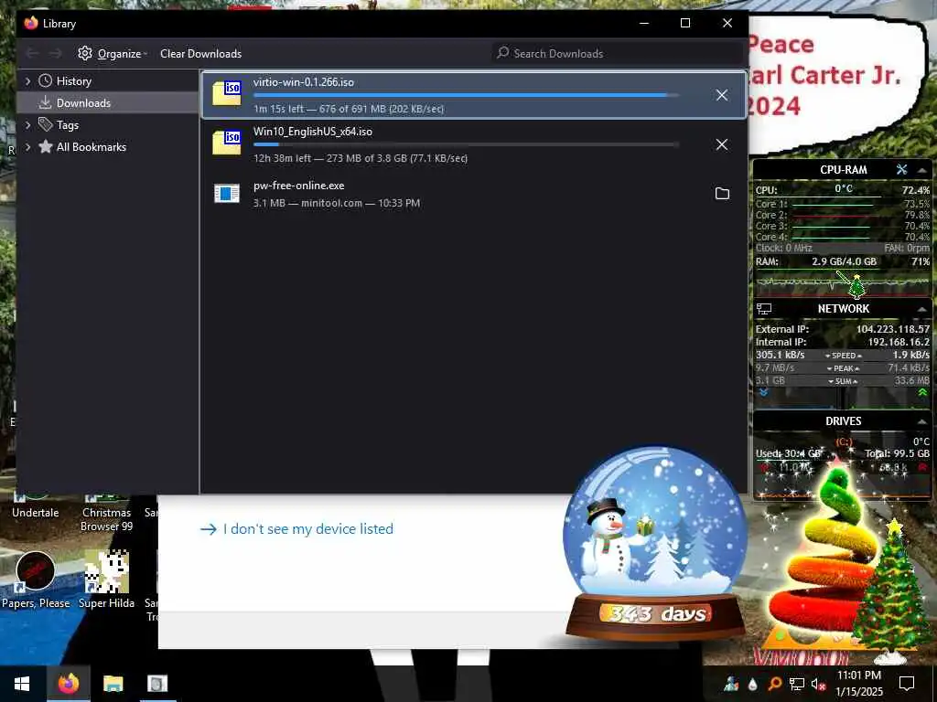937x702 pixels.
Task: Click the SPEED label in Network gadget
Action: pyautogui.click(x=843, y=356)
